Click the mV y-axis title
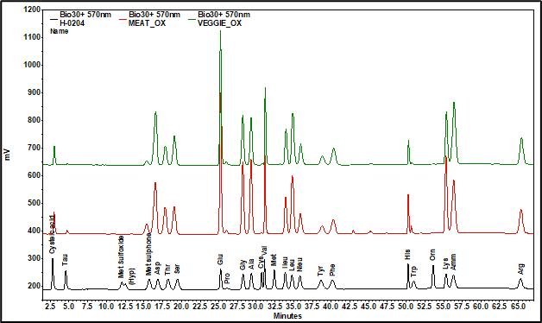 click(7, 155)
